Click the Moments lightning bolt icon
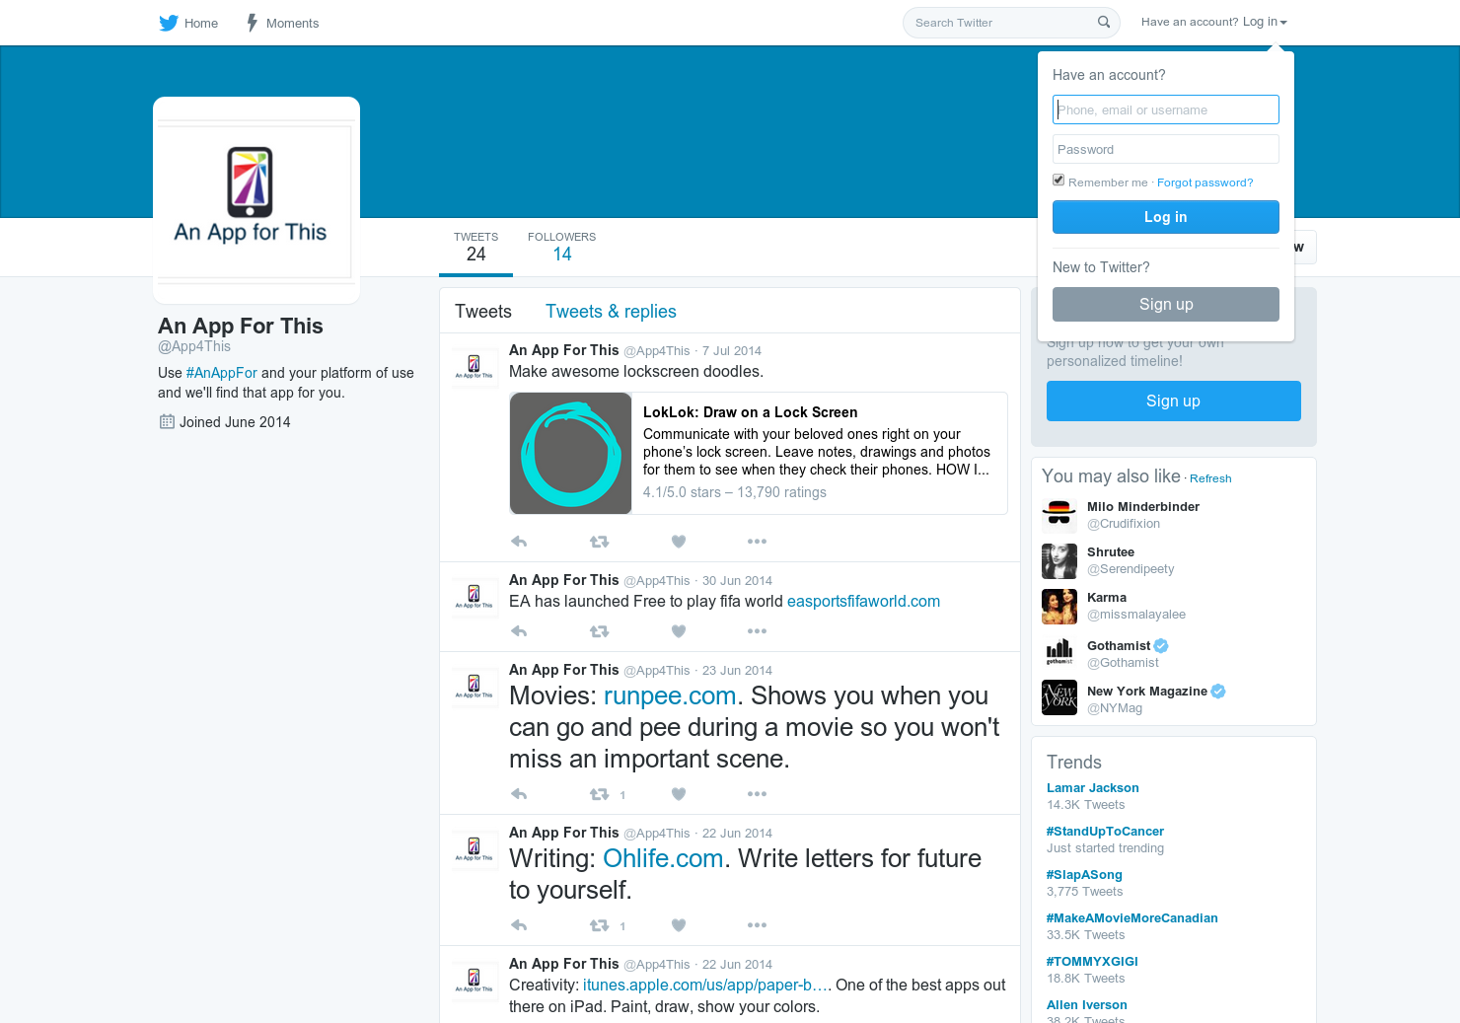Image resolution: width=1460 pixels, height=1023 pixels. point(253,23)
